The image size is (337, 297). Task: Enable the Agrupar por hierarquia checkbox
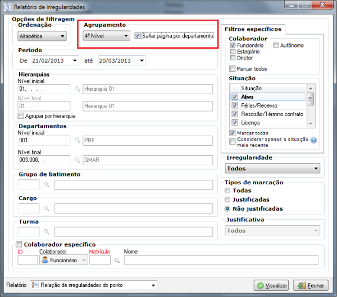pyautogui.click(x=21, y=116)
